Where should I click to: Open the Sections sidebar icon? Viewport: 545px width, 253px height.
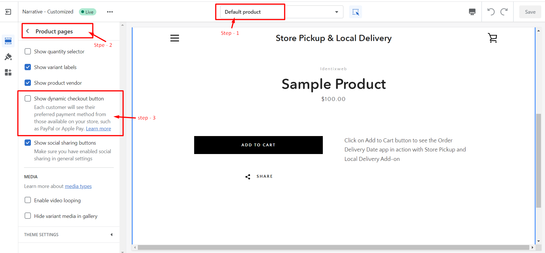coord(8,41)
